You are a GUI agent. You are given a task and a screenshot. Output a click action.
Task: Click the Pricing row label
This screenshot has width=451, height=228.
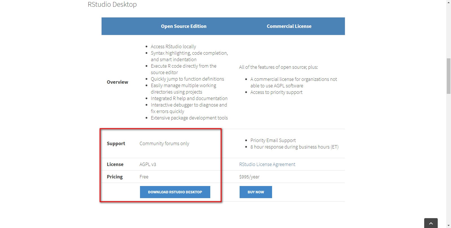tap(115, 177)
